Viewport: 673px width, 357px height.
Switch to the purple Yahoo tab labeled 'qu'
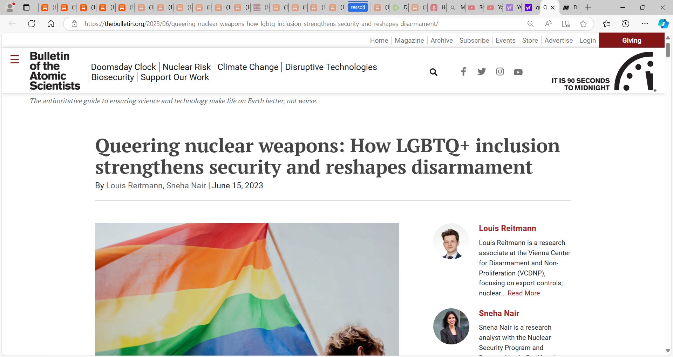pyautogui.click(x=532, y=7)
